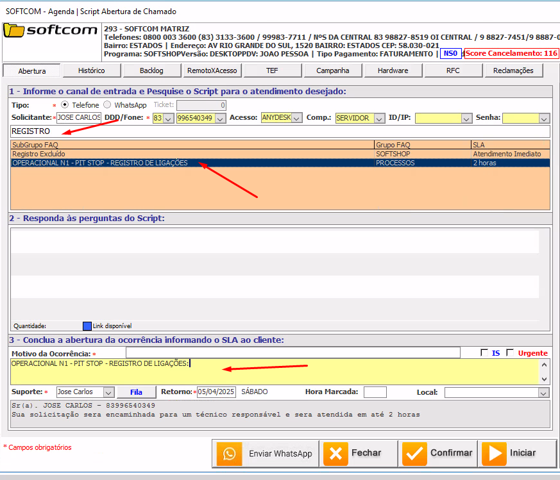Click the Score Cancelamento label

(x=511, y=54)
